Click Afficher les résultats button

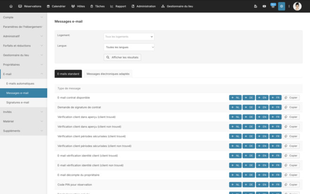tap(122, 57)
